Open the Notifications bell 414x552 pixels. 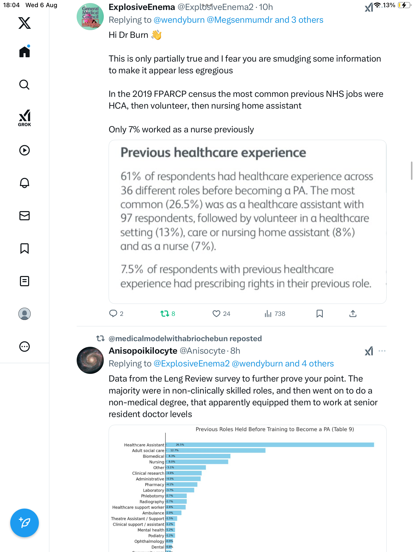point(25,183)
